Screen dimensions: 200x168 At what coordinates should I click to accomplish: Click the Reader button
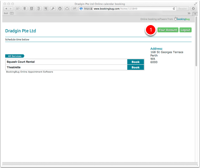pyautogui.click(x=183, y=9)
